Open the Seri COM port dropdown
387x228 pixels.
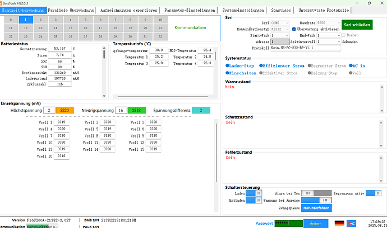(x=280, y=23)
